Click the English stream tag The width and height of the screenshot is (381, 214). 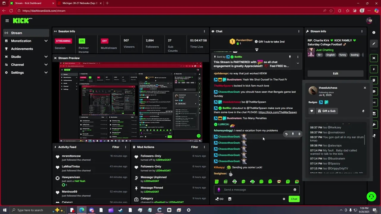point(330,55)
